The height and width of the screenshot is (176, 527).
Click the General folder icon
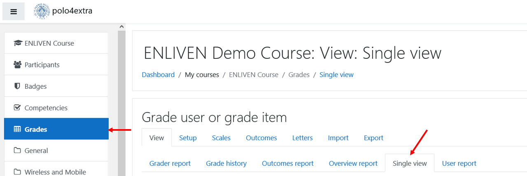pos(17,151)
